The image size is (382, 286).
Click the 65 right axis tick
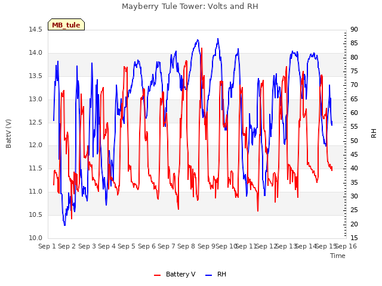(354, 100)
